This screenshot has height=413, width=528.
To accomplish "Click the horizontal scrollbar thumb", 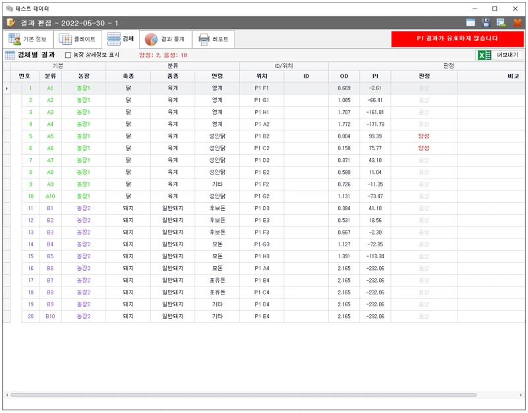I will [243, 395].
